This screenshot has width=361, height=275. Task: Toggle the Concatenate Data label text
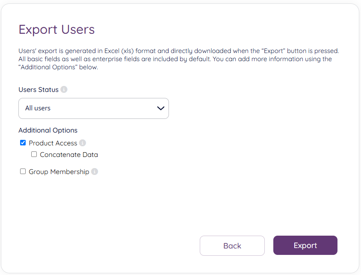point(68,154)
